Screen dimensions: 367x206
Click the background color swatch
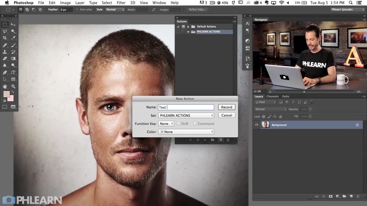pyautogui.click(x=11, y=99)
